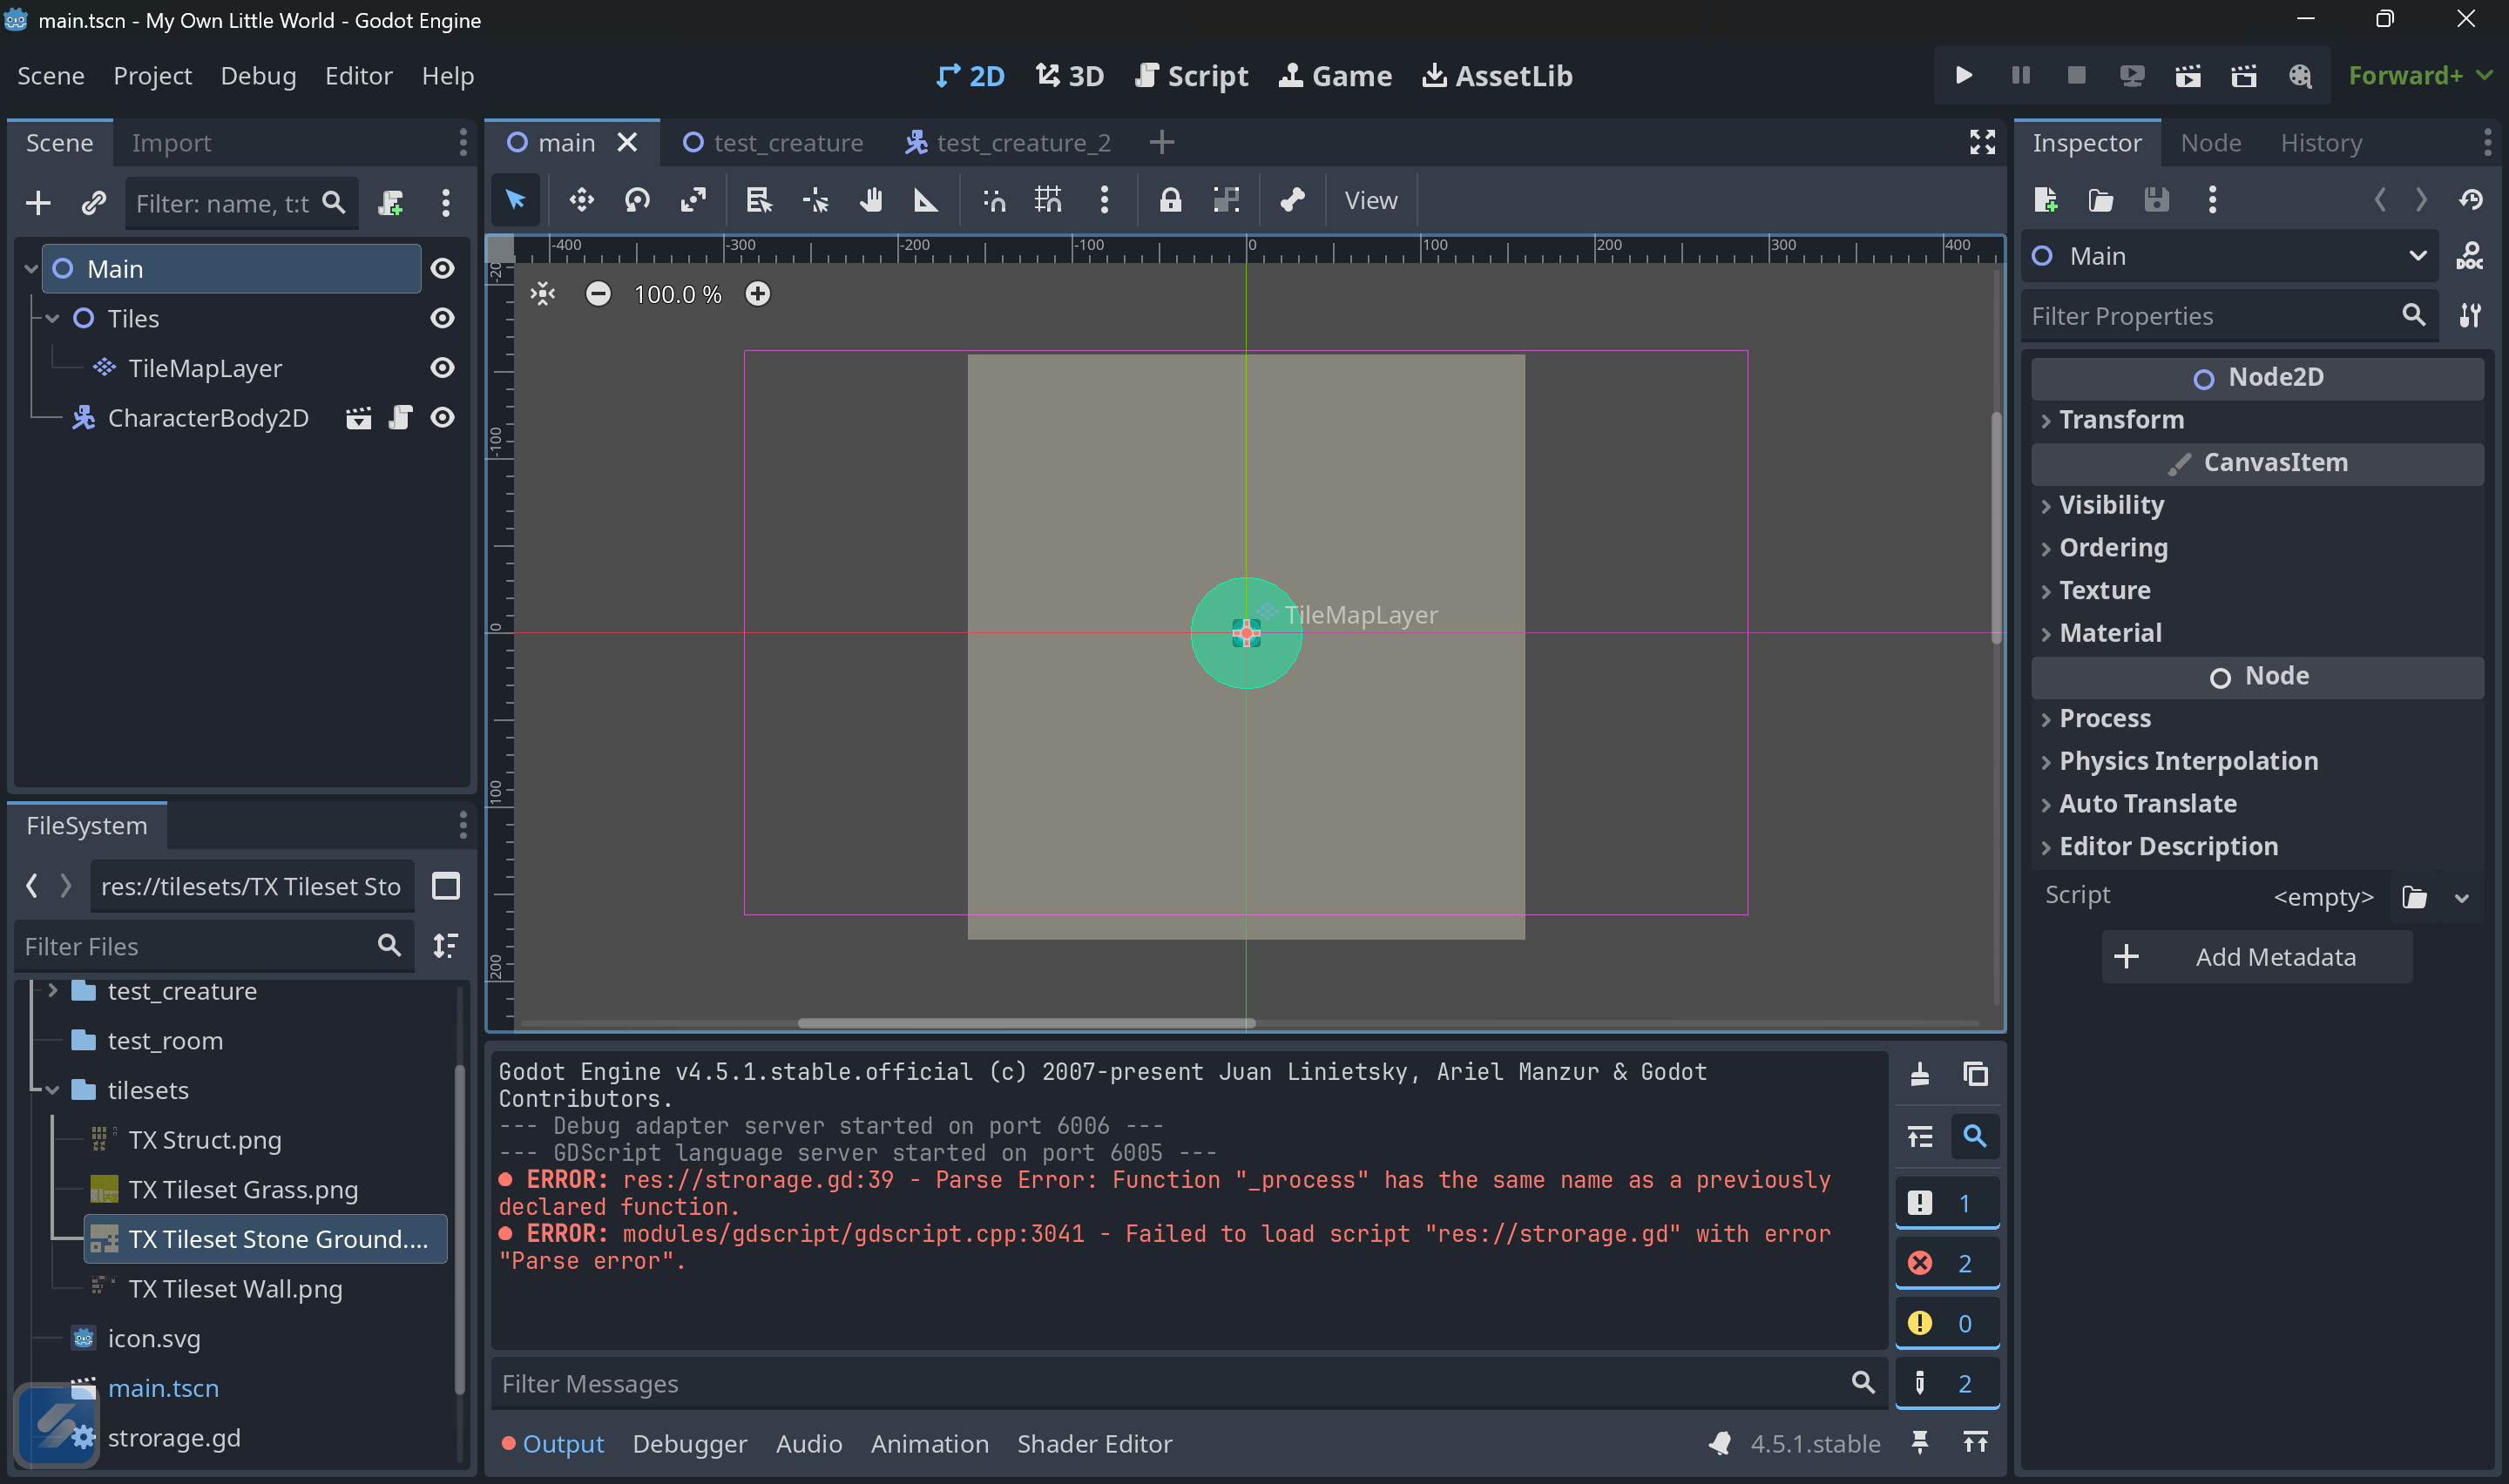
Task: Toggle error messages filter in output
Action: tap(1946, 1263)
